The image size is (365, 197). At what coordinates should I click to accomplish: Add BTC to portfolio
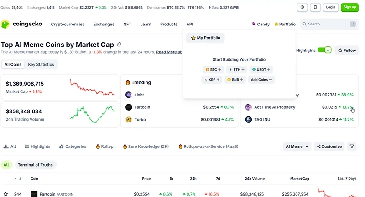click(x=213, y=69)
